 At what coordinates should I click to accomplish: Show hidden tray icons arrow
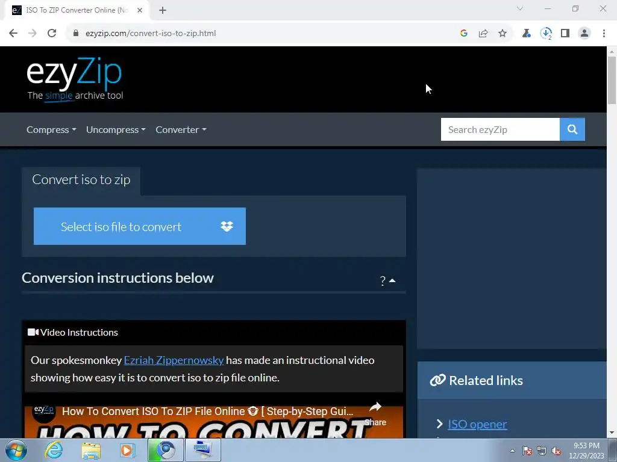(512, 451)
